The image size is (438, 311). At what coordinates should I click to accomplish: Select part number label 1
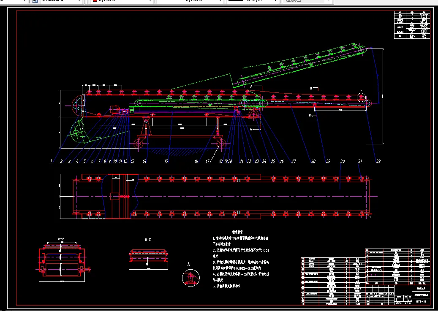point(51,161)
